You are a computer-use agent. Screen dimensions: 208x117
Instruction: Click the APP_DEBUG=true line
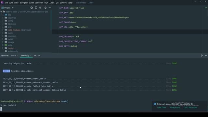pyautogui.click(x=67, y=22)
